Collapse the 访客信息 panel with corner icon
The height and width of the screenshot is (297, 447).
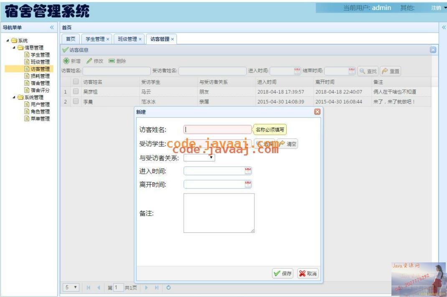pos(433,50)
